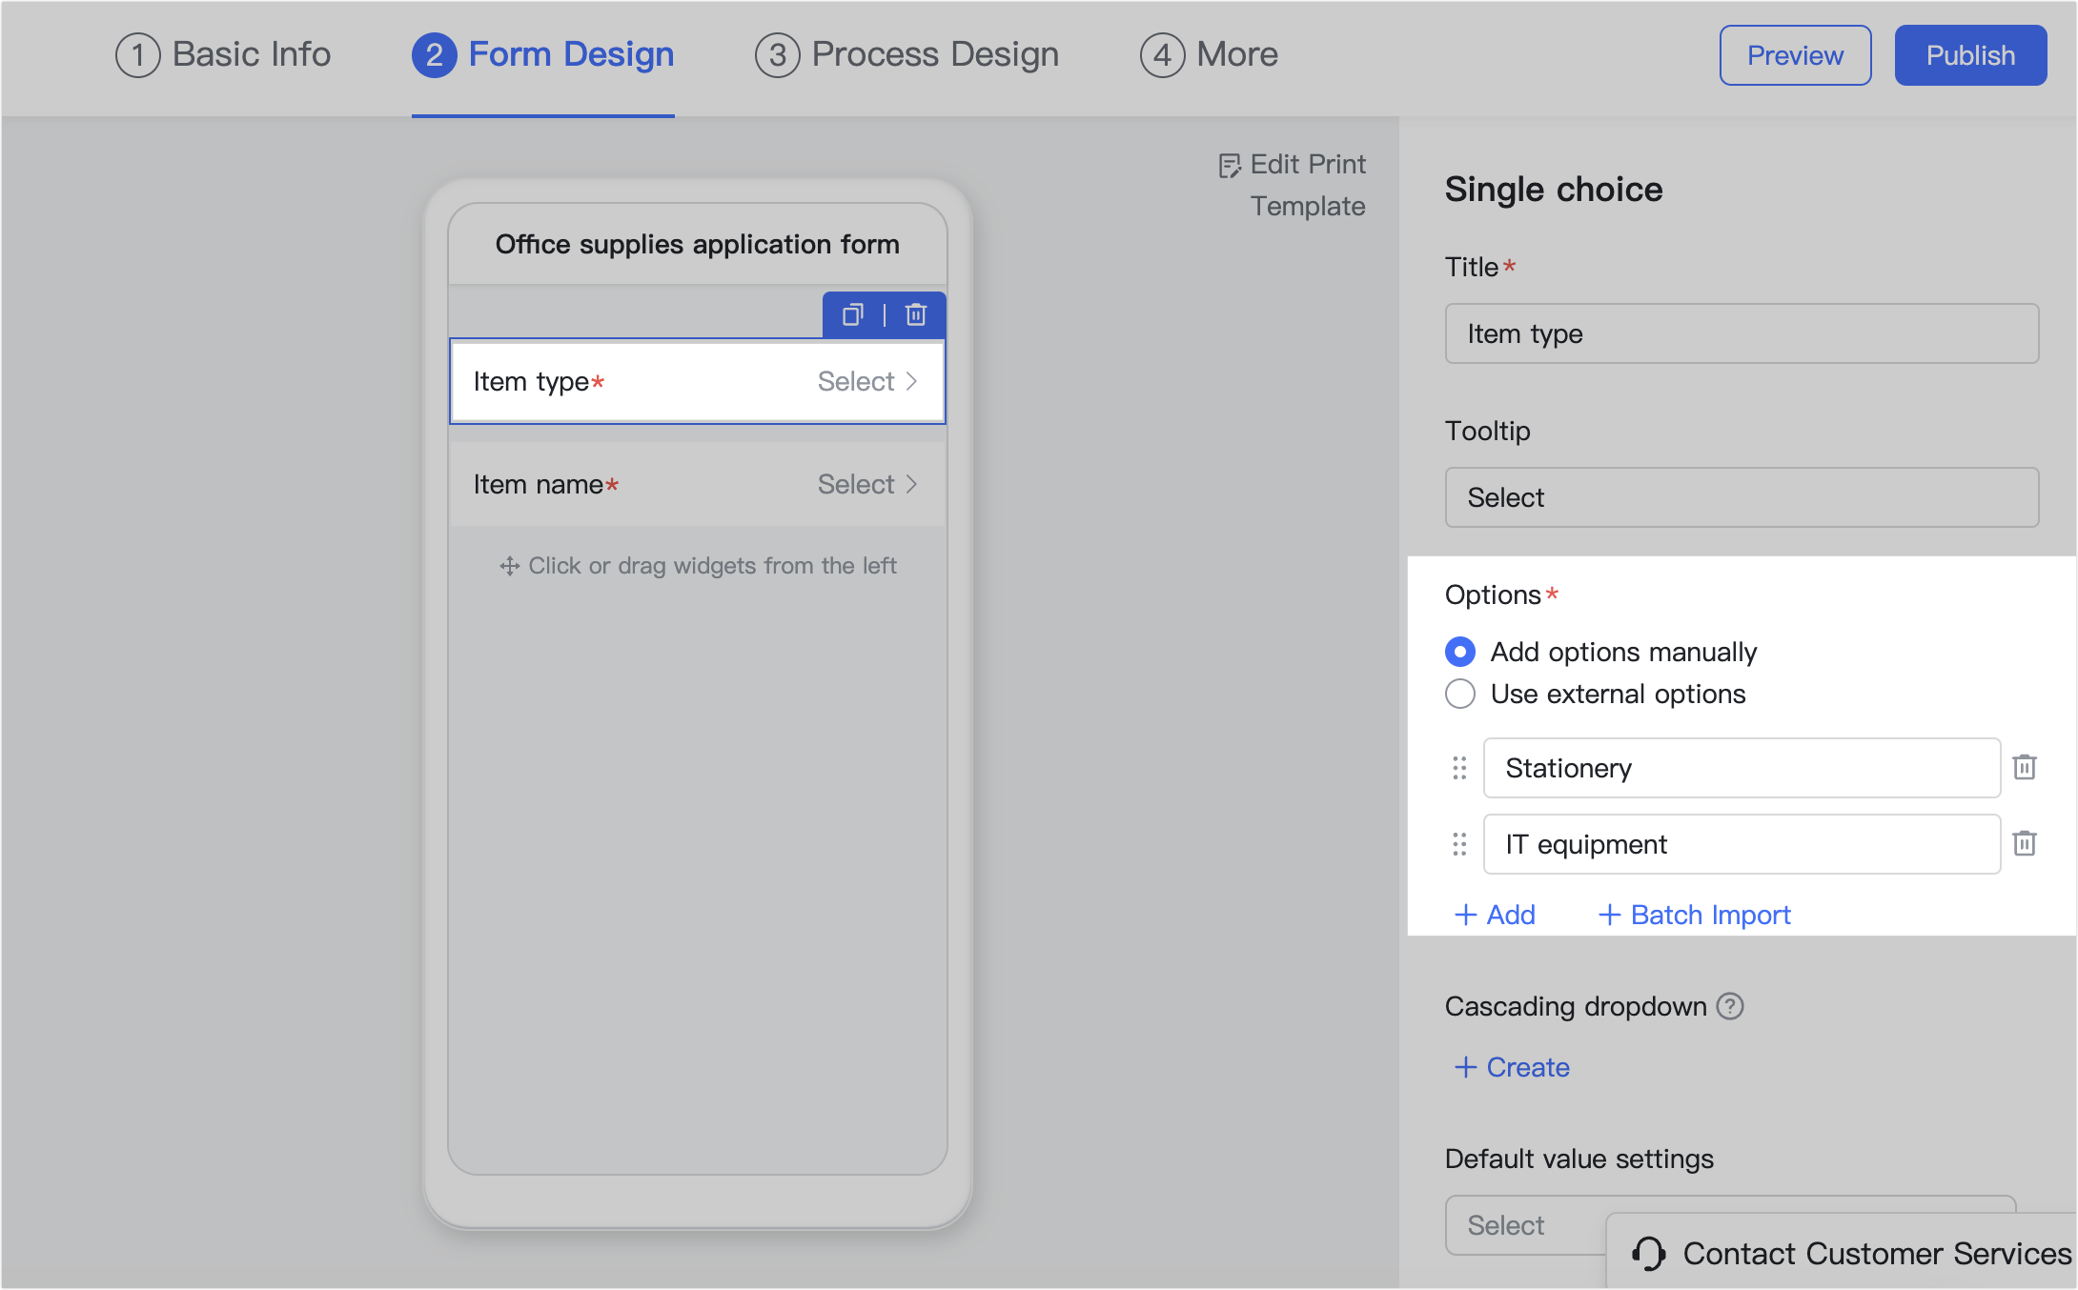
Task: Click the move icon in the widget drop area
Action: point(510,565)
